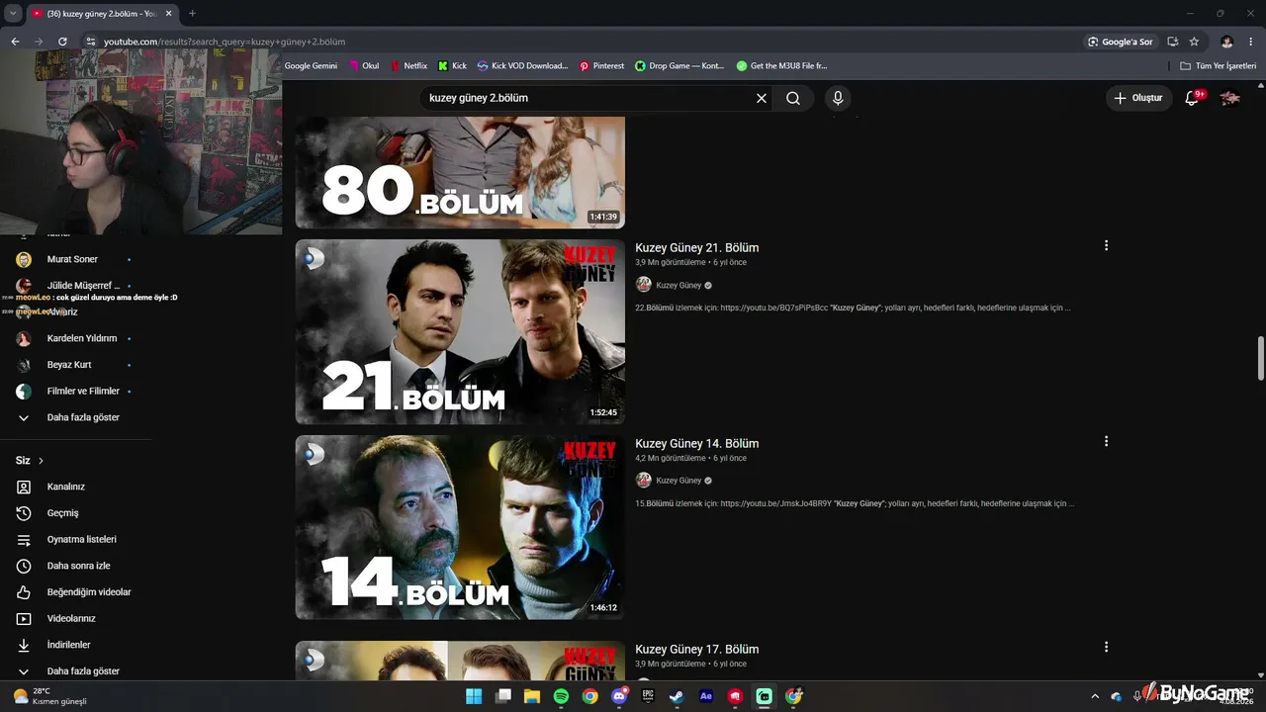
Task: Open Tüm Yer İşaretleri bookmarks folder
Action: [1219, 66]
